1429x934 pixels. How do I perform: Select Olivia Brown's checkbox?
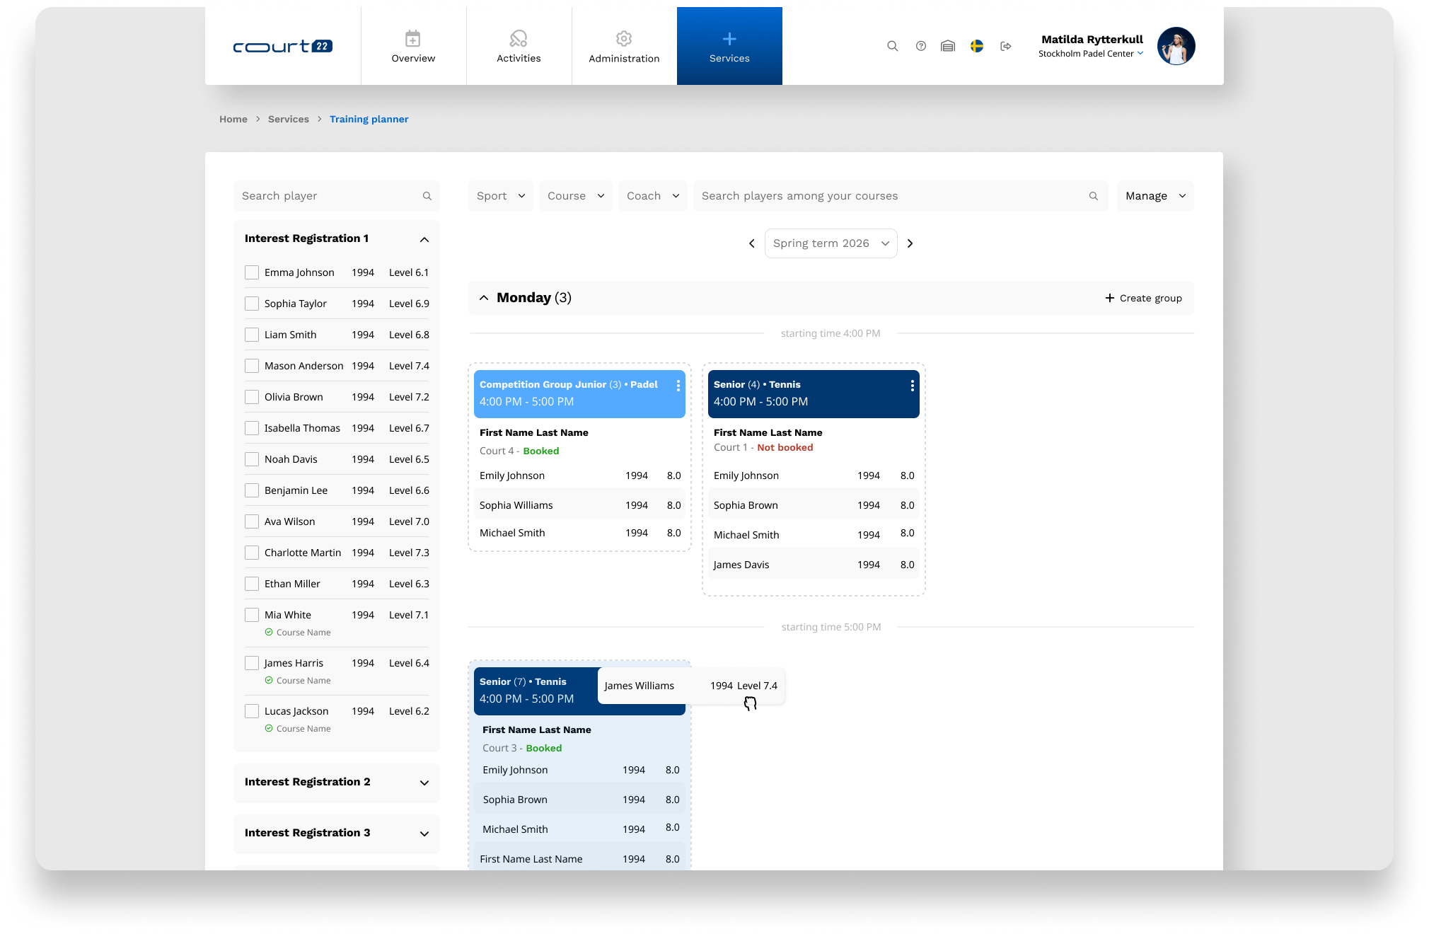click(252, 397)
